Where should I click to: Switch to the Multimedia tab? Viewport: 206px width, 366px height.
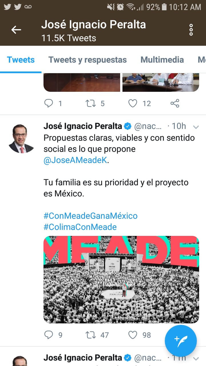pos(162,60)
